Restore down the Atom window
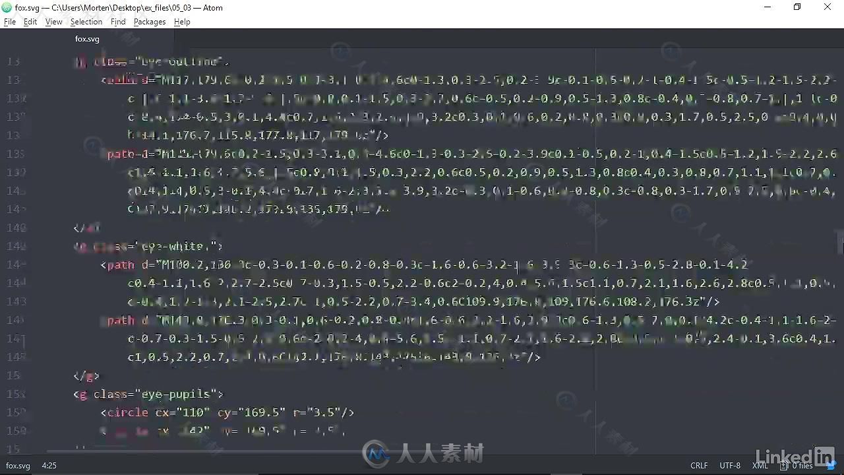Viewport: 844px width, 475px height. (797, 7)
